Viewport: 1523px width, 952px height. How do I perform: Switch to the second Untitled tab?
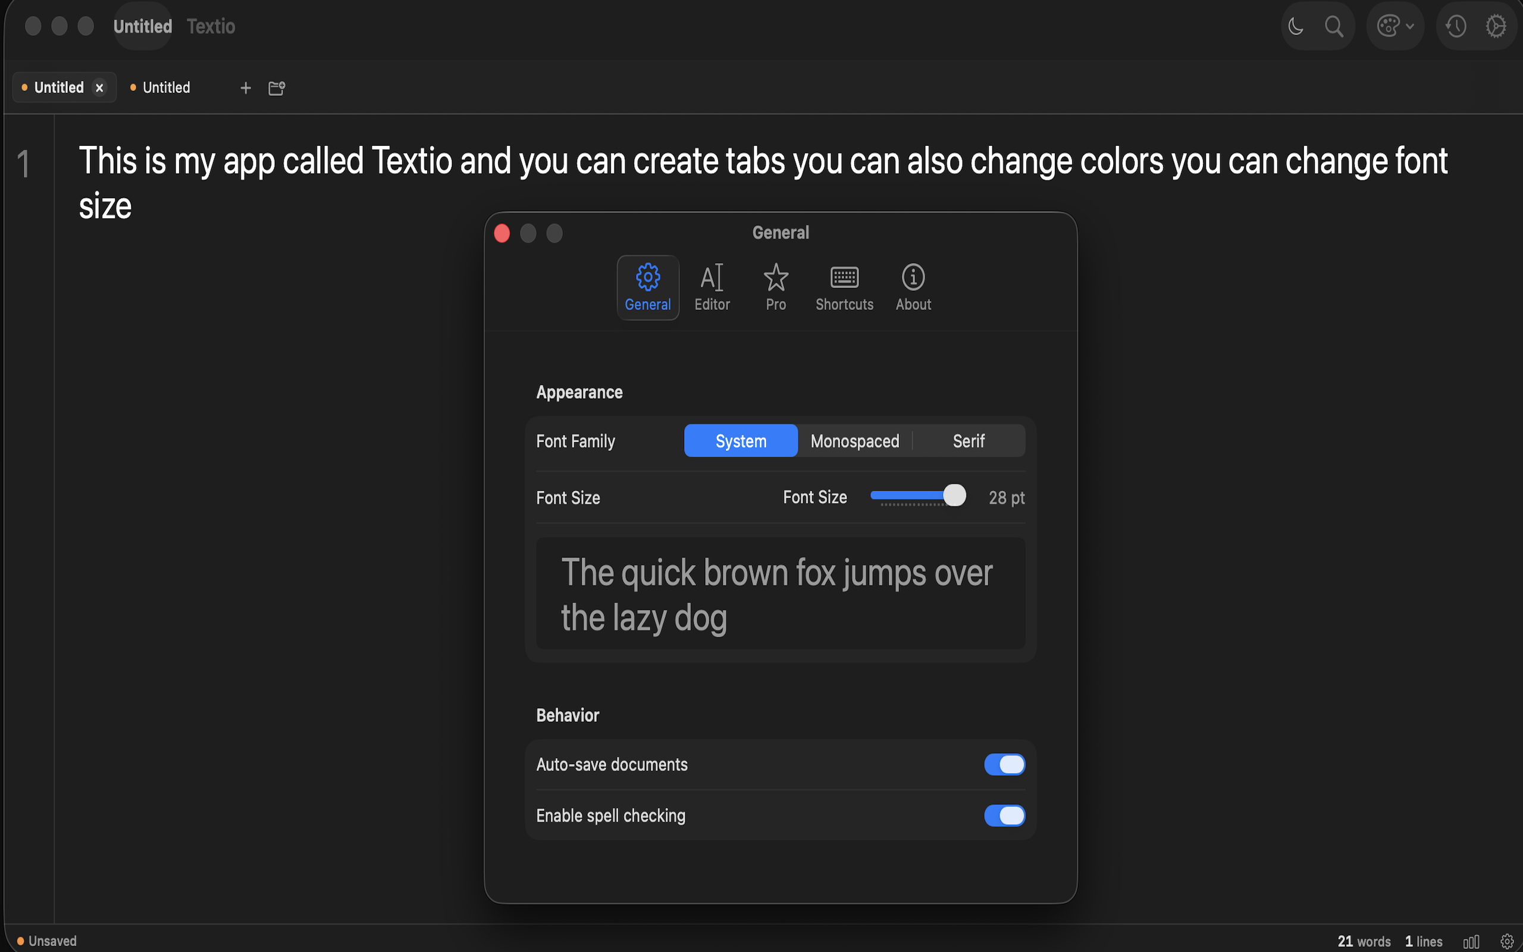tap(165, 87)
